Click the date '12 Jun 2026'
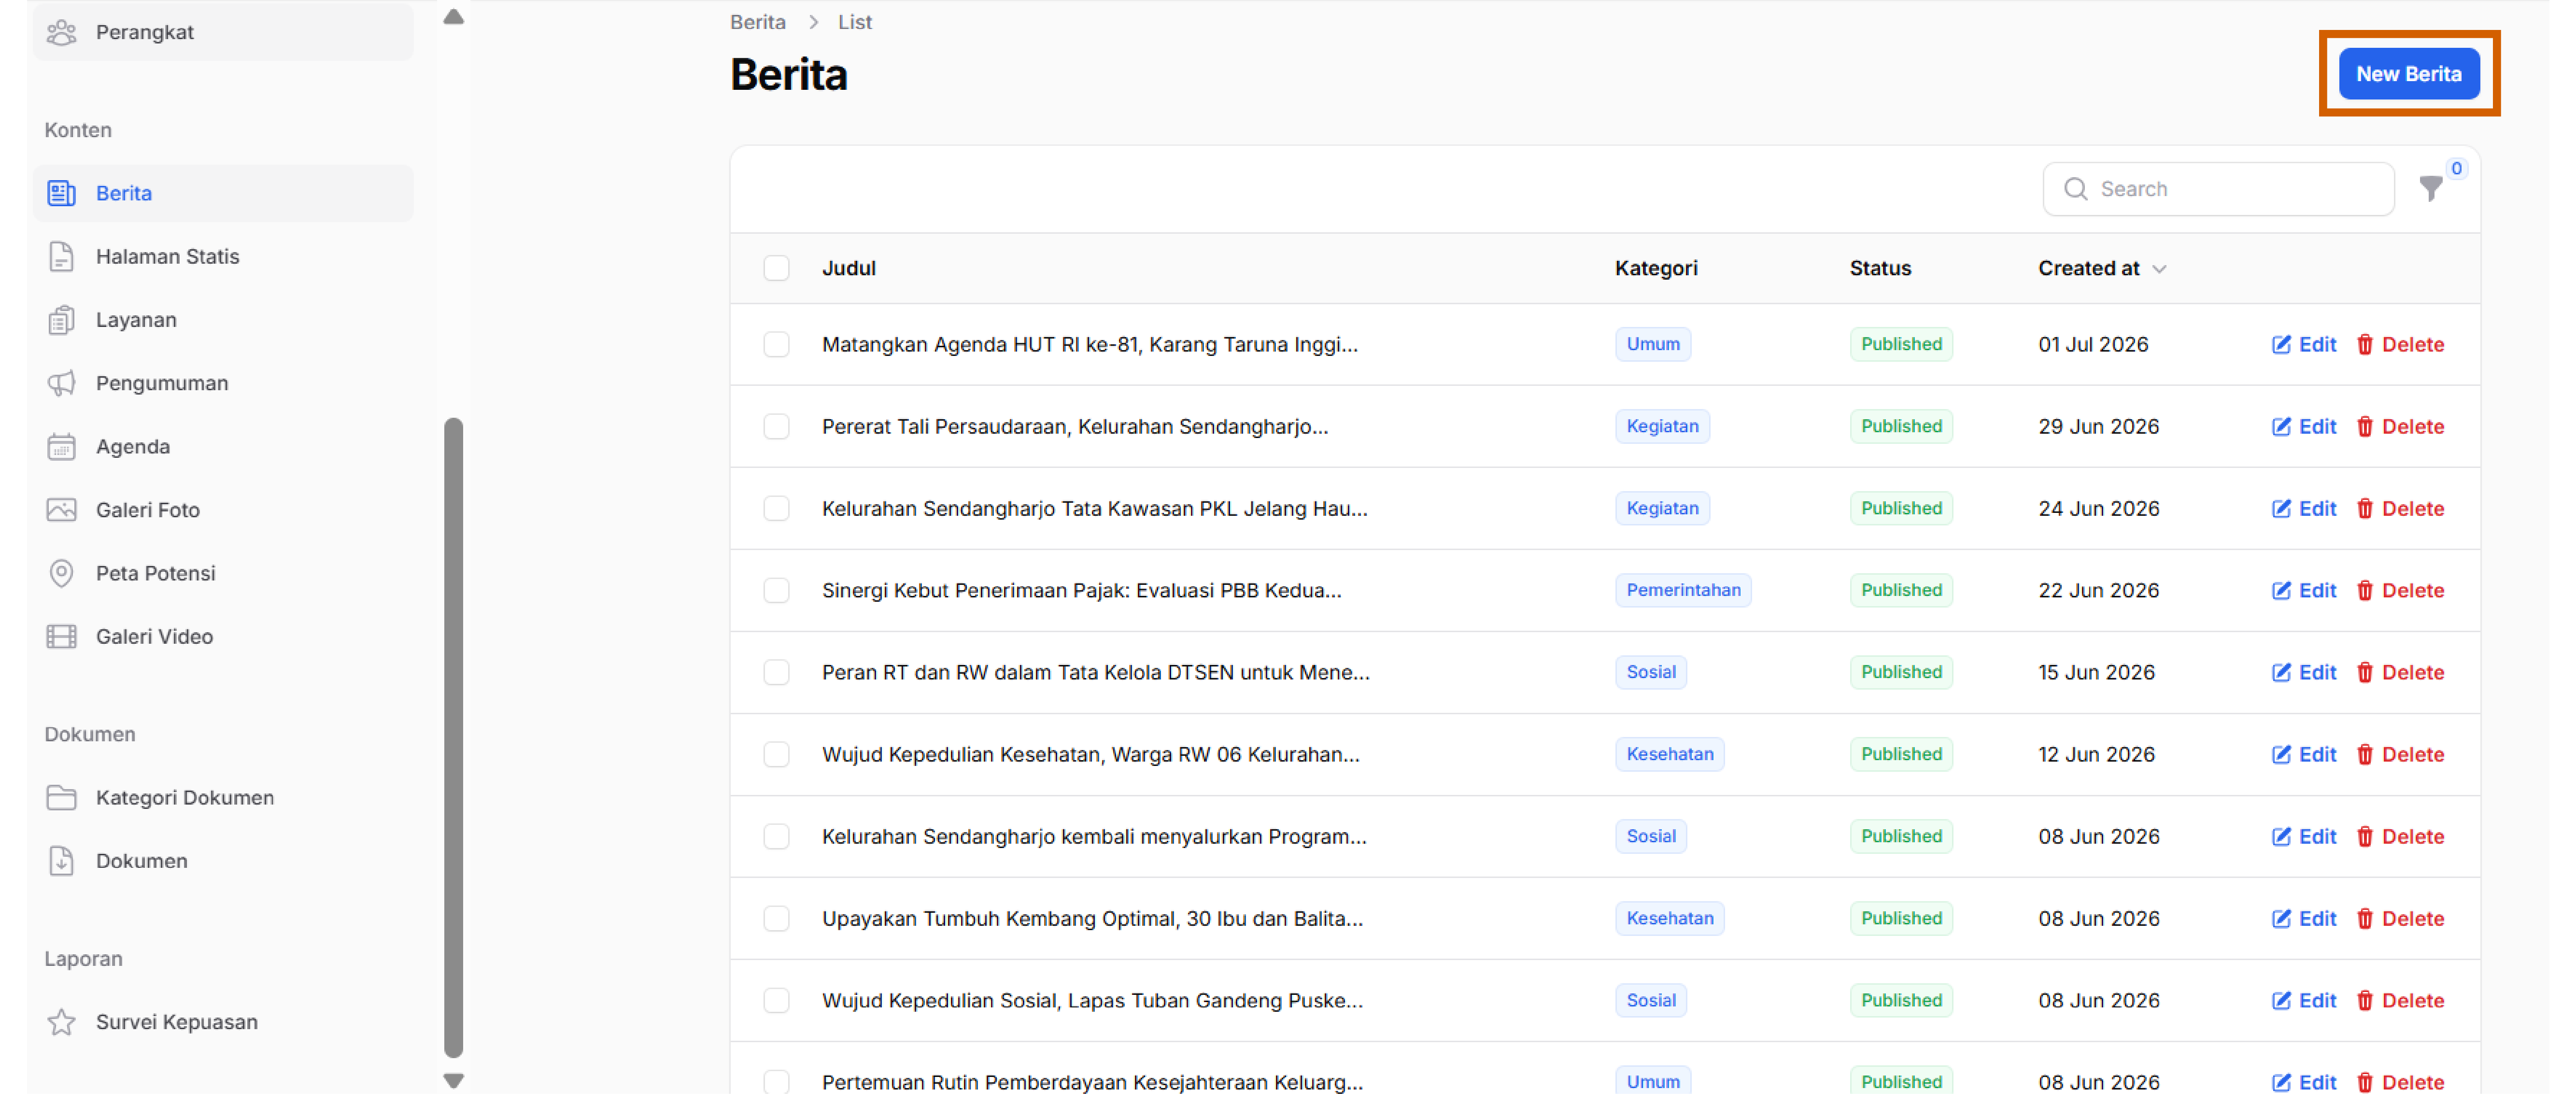Viewport: 2576px width, 1118px height. point(2096,754)
